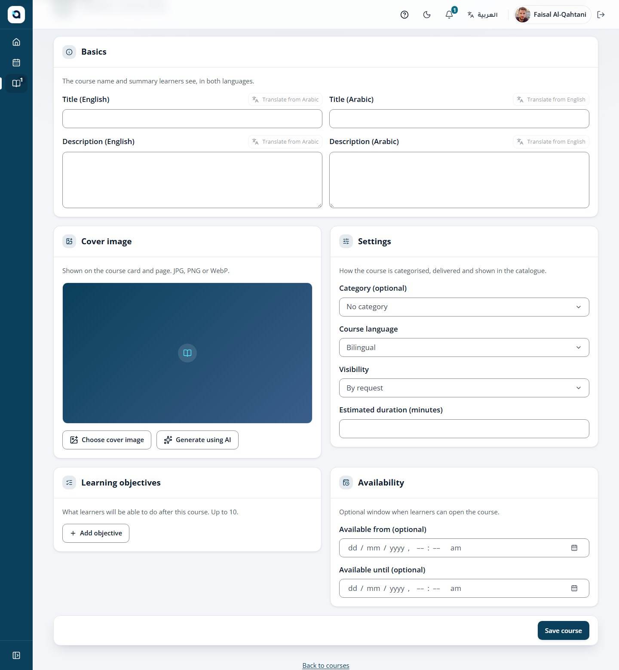Click the Available until date field

click(x=464, y=588)
